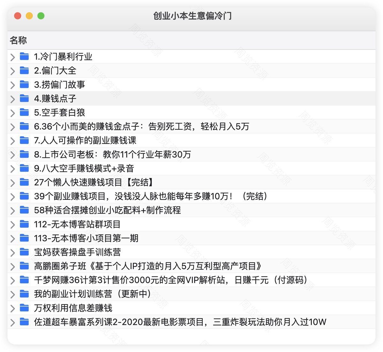Select the row 6.36个小而美的赚钱金点子
Screen dimensions: 383x352
click(141, 126)
